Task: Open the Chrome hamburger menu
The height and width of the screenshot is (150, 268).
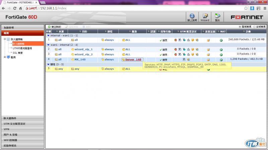Action: point(265,8)
